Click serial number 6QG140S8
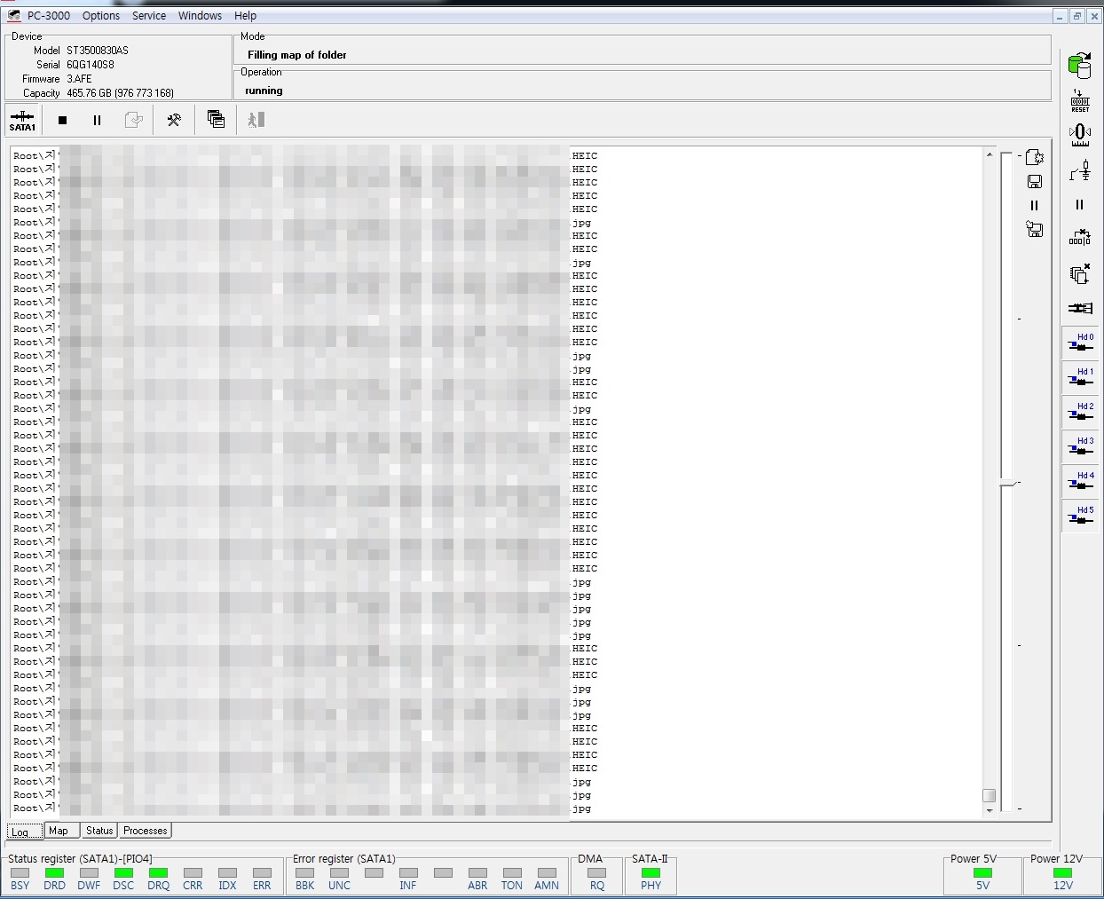This screenshot has height=899, width=1104. tap(91, 65)
